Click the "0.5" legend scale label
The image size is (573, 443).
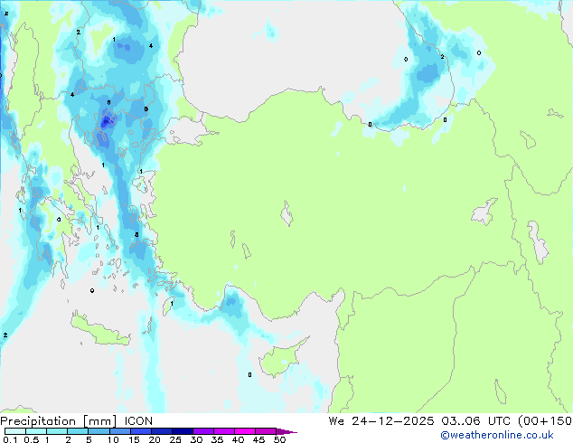tap(32, 439)
